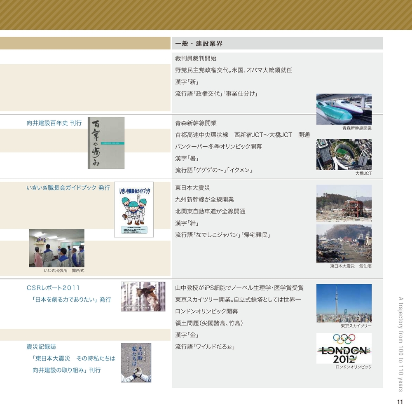This screenshot has width=412, height=412.
Task: Click the 一般・建設業界 column header
Action: [199, 43]
